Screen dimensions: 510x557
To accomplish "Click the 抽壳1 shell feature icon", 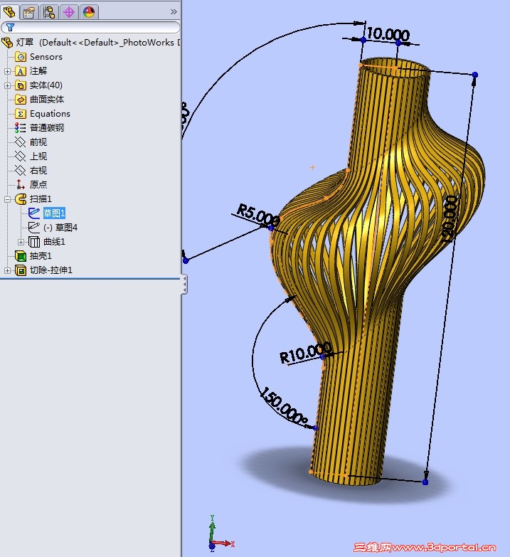I will 21,256.
